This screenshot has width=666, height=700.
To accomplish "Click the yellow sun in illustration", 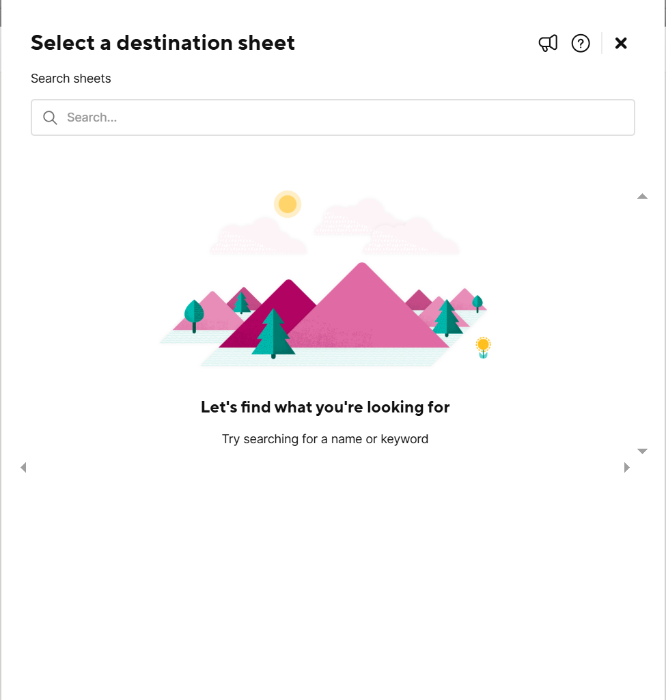I will coord(288,204).
